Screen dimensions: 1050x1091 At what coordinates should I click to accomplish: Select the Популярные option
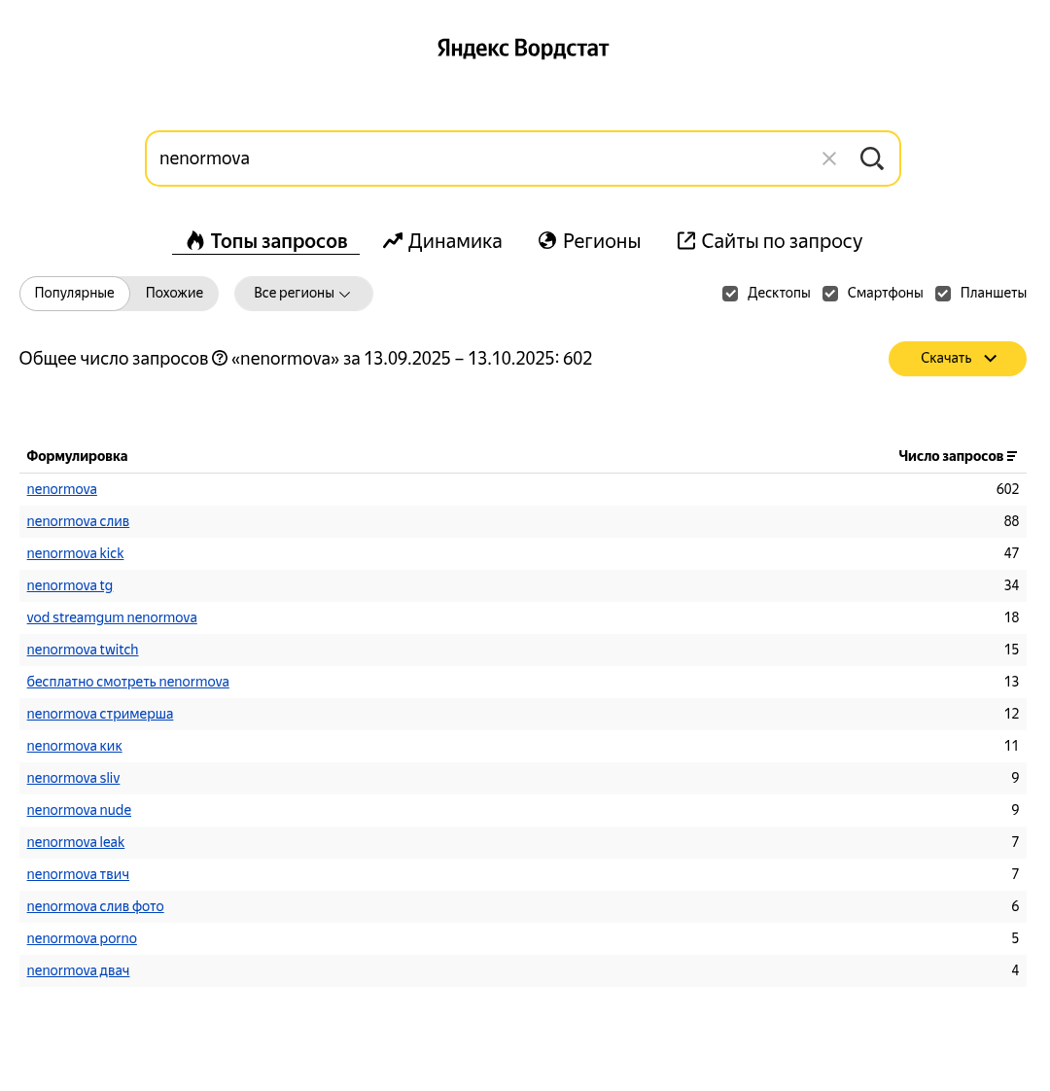[x=75, y=294]
